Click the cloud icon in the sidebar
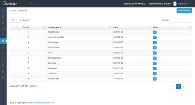Viewport: 195px width, 105px height. (x=3, y=77)
